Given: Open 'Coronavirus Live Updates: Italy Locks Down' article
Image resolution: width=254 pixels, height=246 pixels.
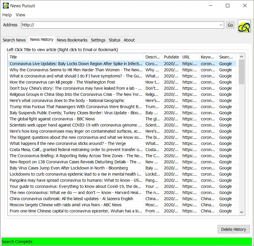Looking at the screenshot, I should coord(76,64).
